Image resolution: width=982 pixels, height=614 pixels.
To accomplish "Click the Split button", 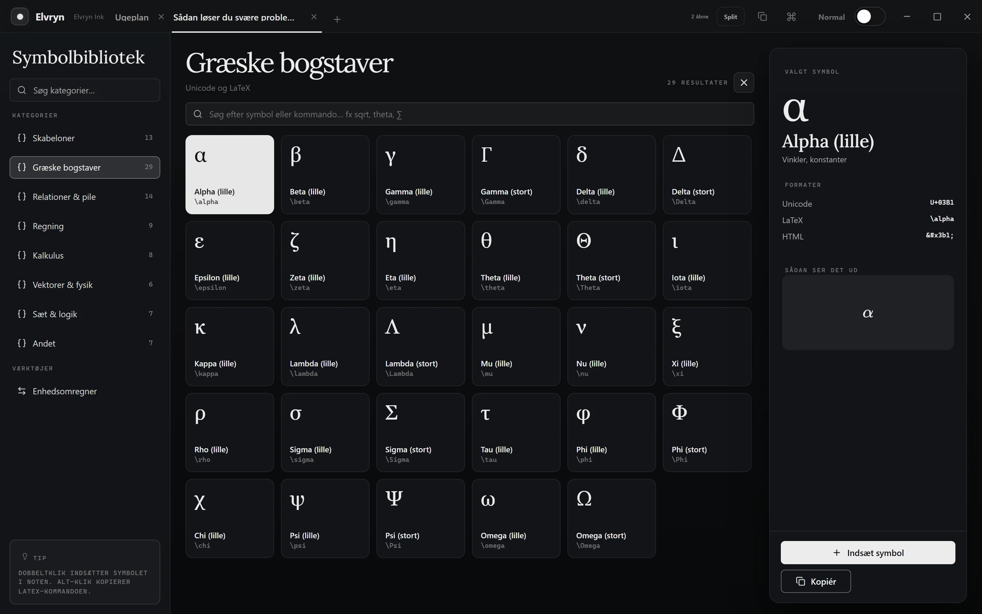I will tap(730, 17).
